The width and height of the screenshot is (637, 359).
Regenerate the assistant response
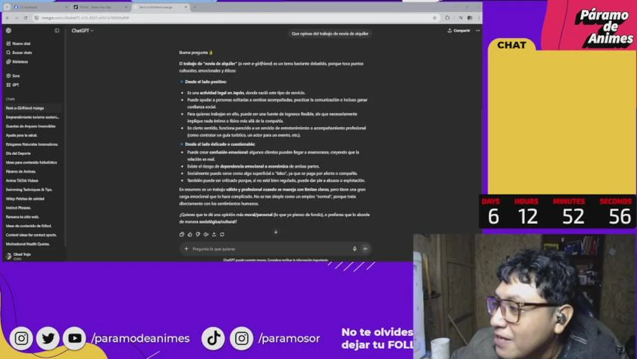point(222,234)
